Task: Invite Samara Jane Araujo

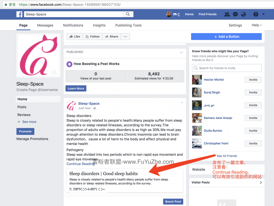Action: coord(253,118)
